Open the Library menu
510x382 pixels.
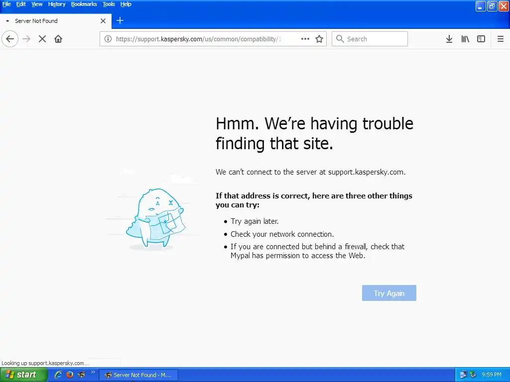(x=465, y=39)
